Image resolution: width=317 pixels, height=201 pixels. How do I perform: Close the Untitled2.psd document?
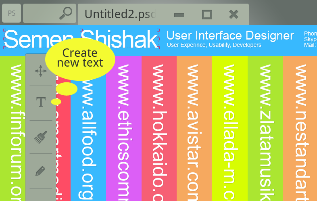[234, 15]
